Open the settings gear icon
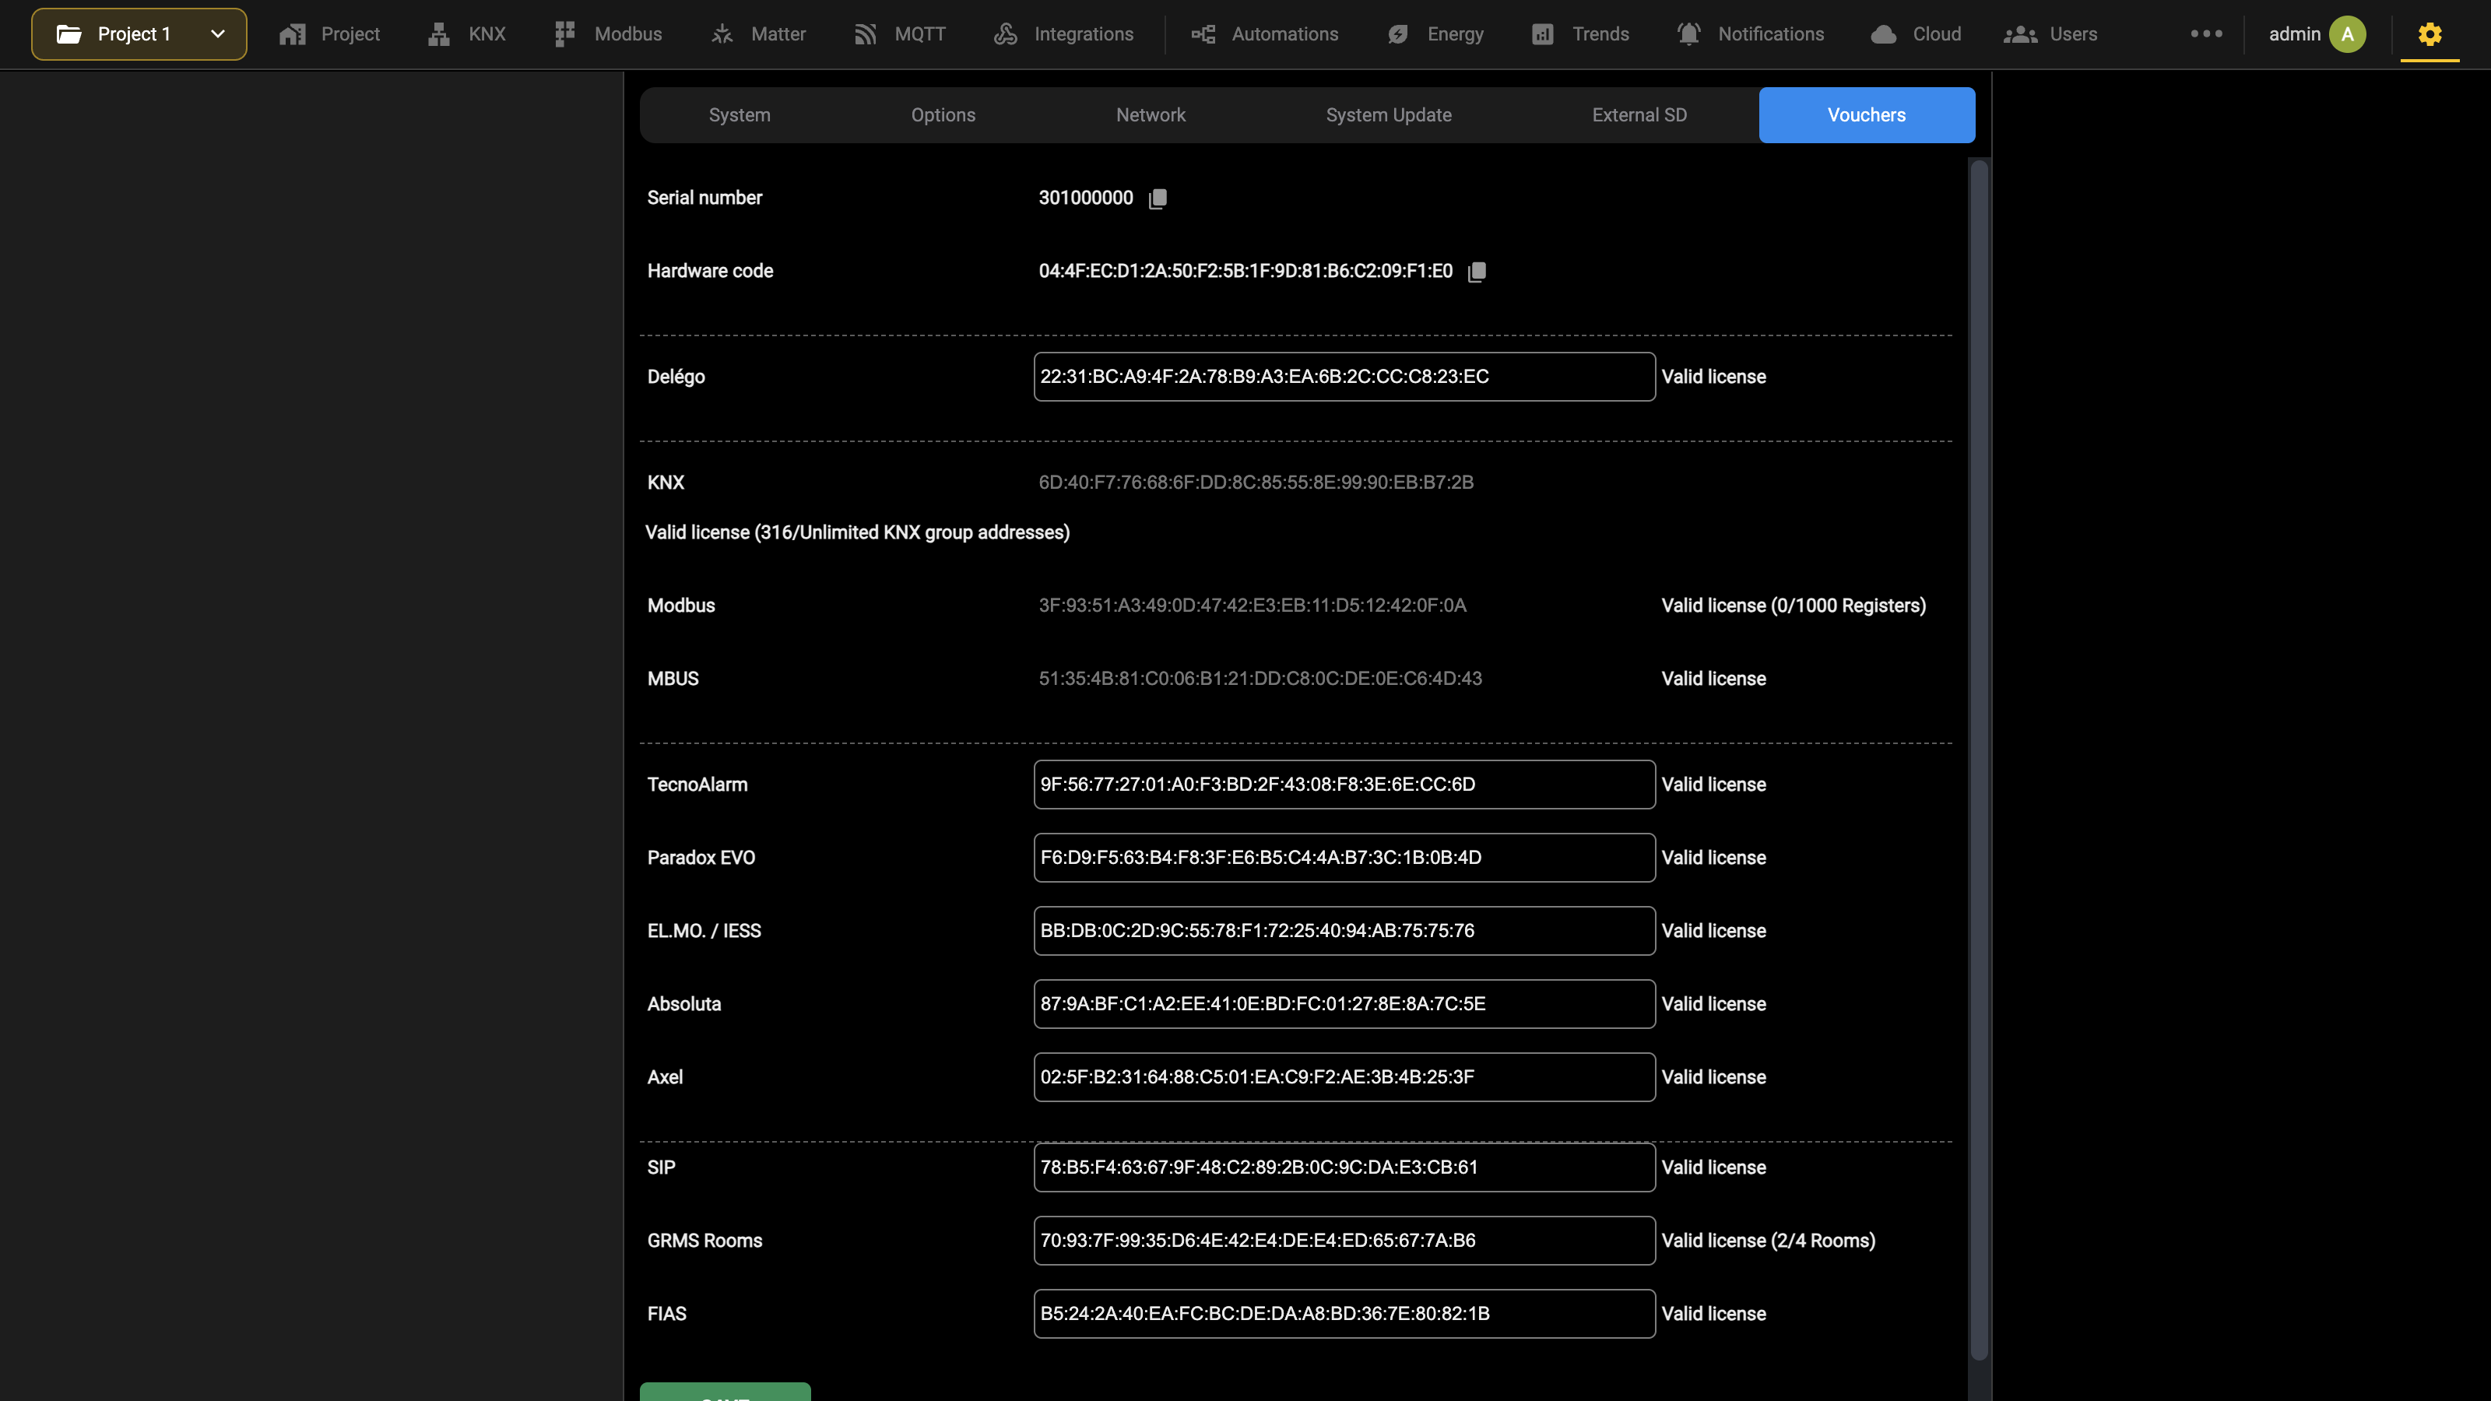 click(2430, 35)
